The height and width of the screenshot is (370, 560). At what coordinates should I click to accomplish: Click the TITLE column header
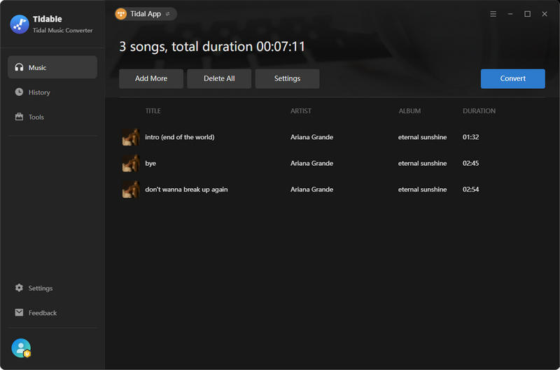(x=153, y=111)
